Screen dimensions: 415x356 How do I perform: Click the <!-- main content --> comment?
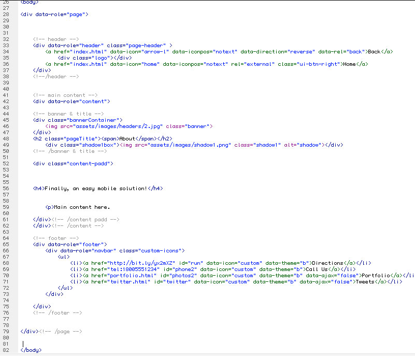(65, 95)
